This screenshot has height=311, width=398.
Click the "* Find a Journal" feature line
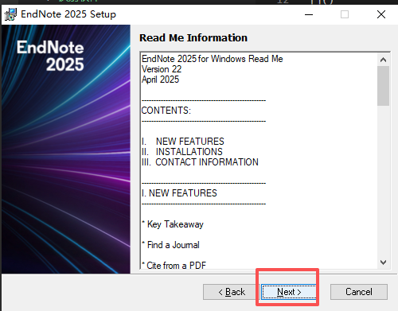pyautogui.click(x=170, y=245)
